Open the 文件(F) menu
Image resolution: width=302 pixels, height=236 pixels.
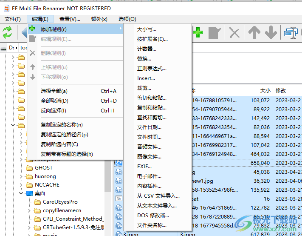click(13, 19)
